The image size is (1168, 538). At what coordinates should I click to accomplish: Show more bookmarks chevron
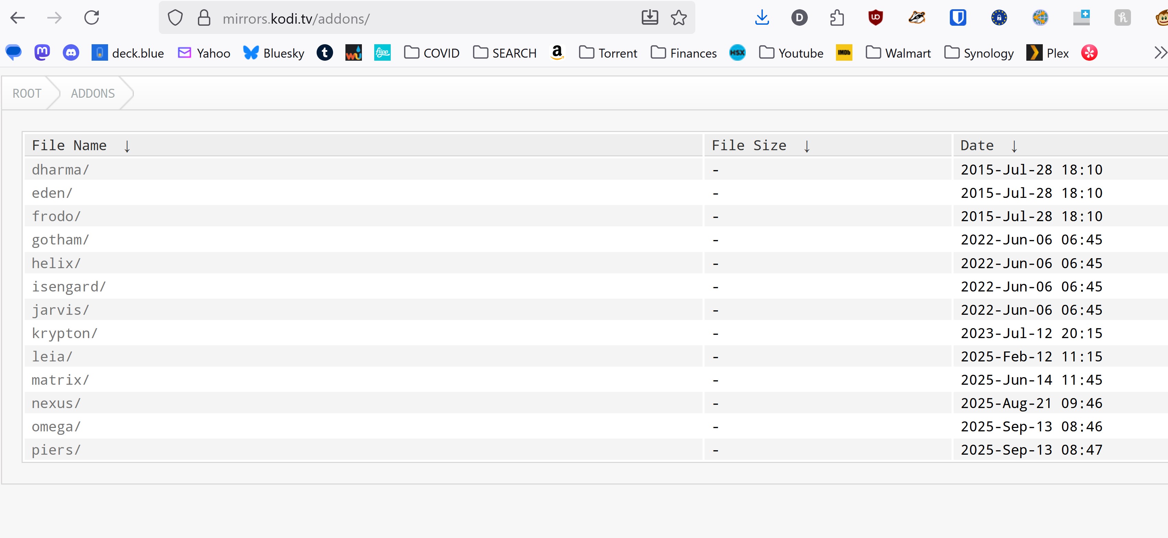coord(1159,53)
